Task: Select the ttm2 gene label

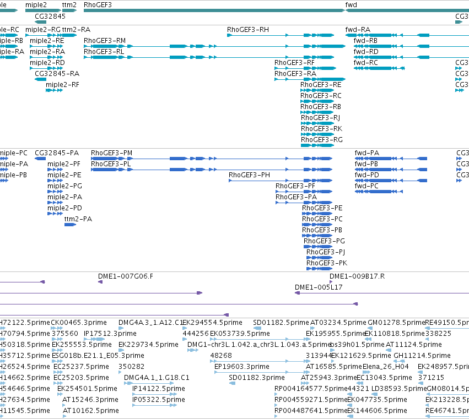Action: pyautogui.click(x=69, y=5)
